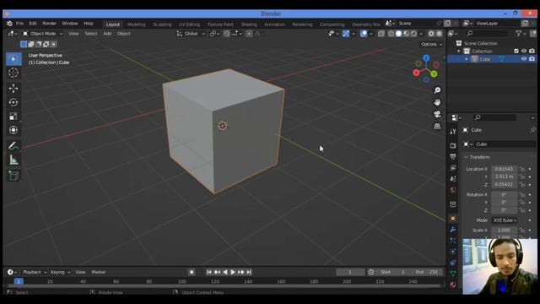Image resolution: width=540 pixels, height=304 pixels.
Task: Collapse Collection in the outliner tree
Action: pyautogui.click(x=459, y=52)
